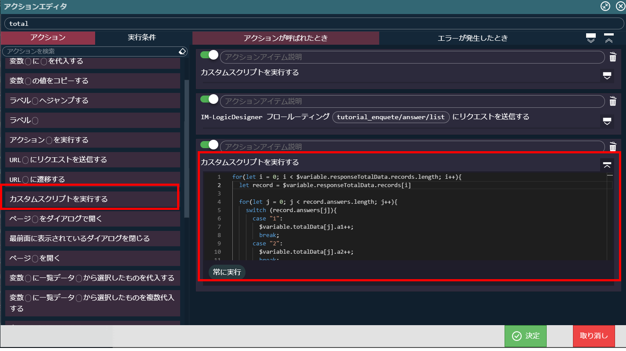Click code line 1 with the for loop
Image resolution: width=626 pixels, height=351 pixels.
click(x=347, y=177)
